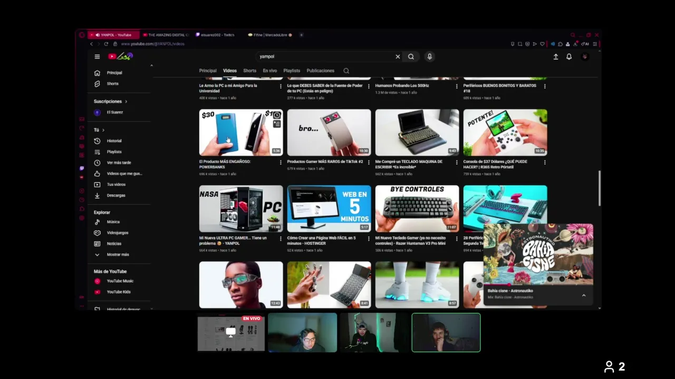Open more options for Página Web FÁCIL video
675x379 pixels.
[369, 238]
